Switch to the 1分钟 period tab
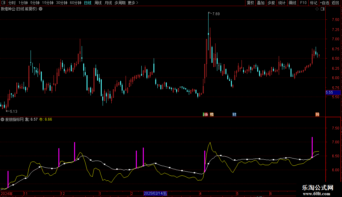 point(23,3)
